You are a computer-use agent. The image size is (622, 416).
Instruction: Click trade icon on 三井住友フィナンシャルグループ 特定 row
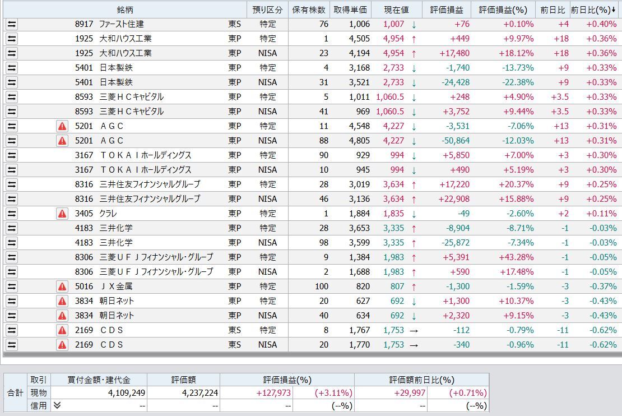click(12, 184)
